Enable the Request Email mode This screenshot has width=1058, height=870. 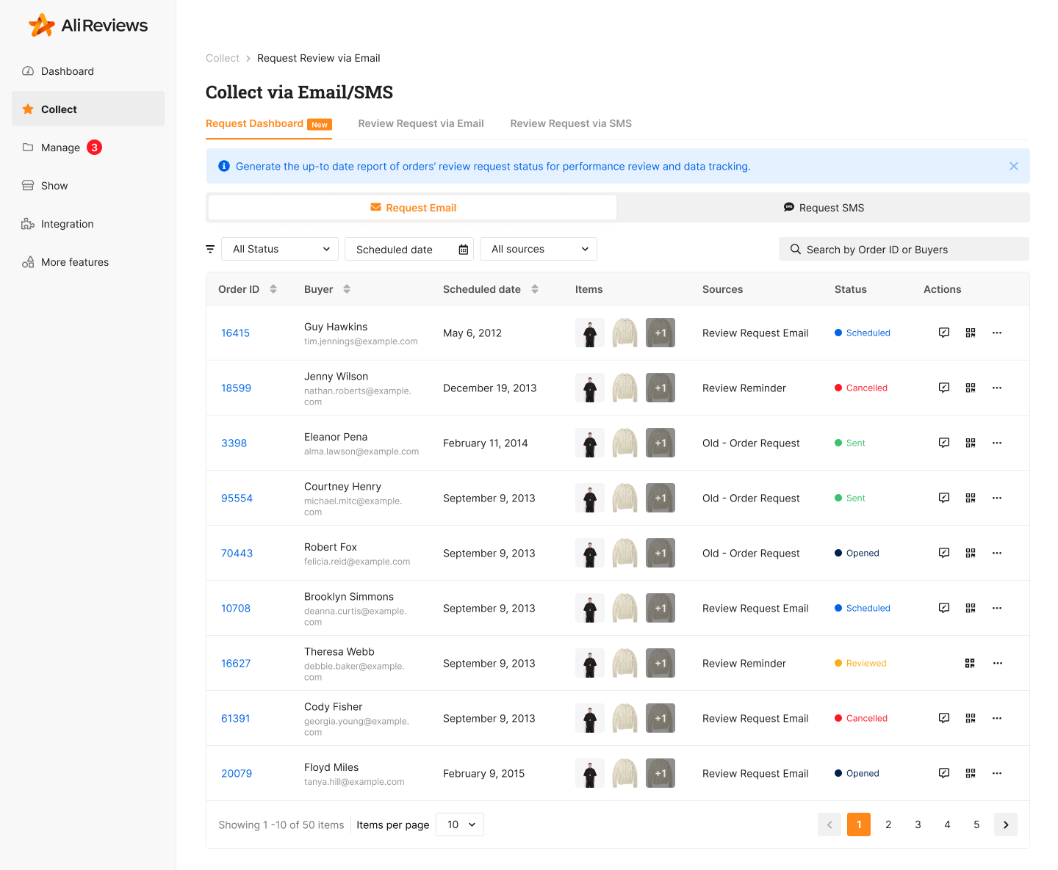tap(413, 207)
